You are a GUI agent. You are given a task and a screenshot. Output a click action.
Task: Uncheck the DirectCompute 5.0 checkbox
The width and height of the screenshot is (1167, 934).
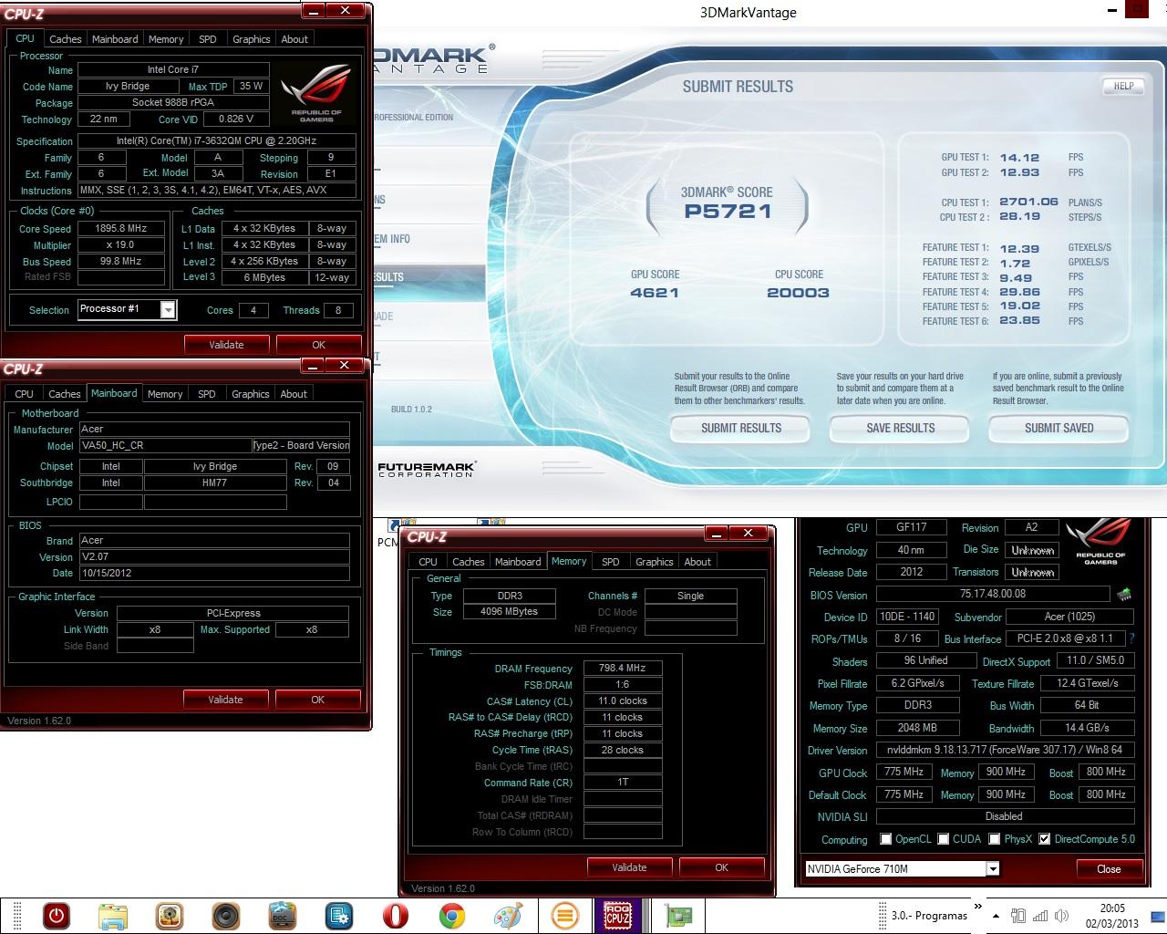(1045, 839)
